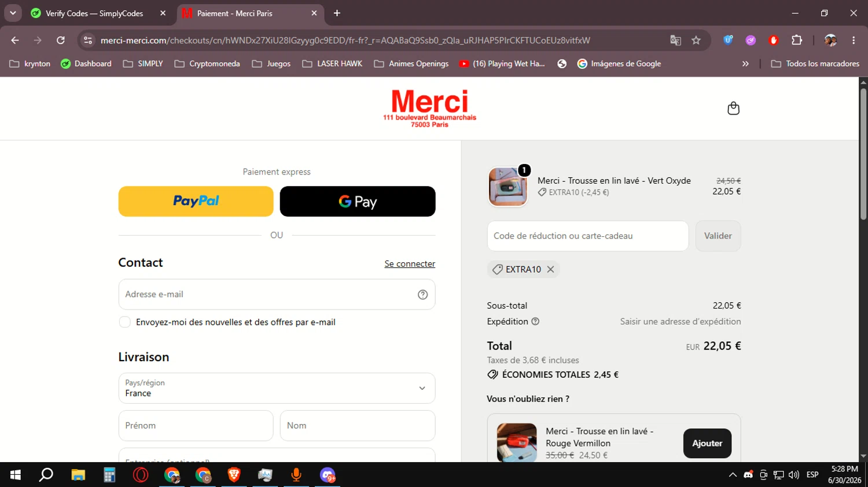Open the Extensions puzzle menu
Image resolution: width=868 pixels, height=487 pixels.
[x=797, y=40]
